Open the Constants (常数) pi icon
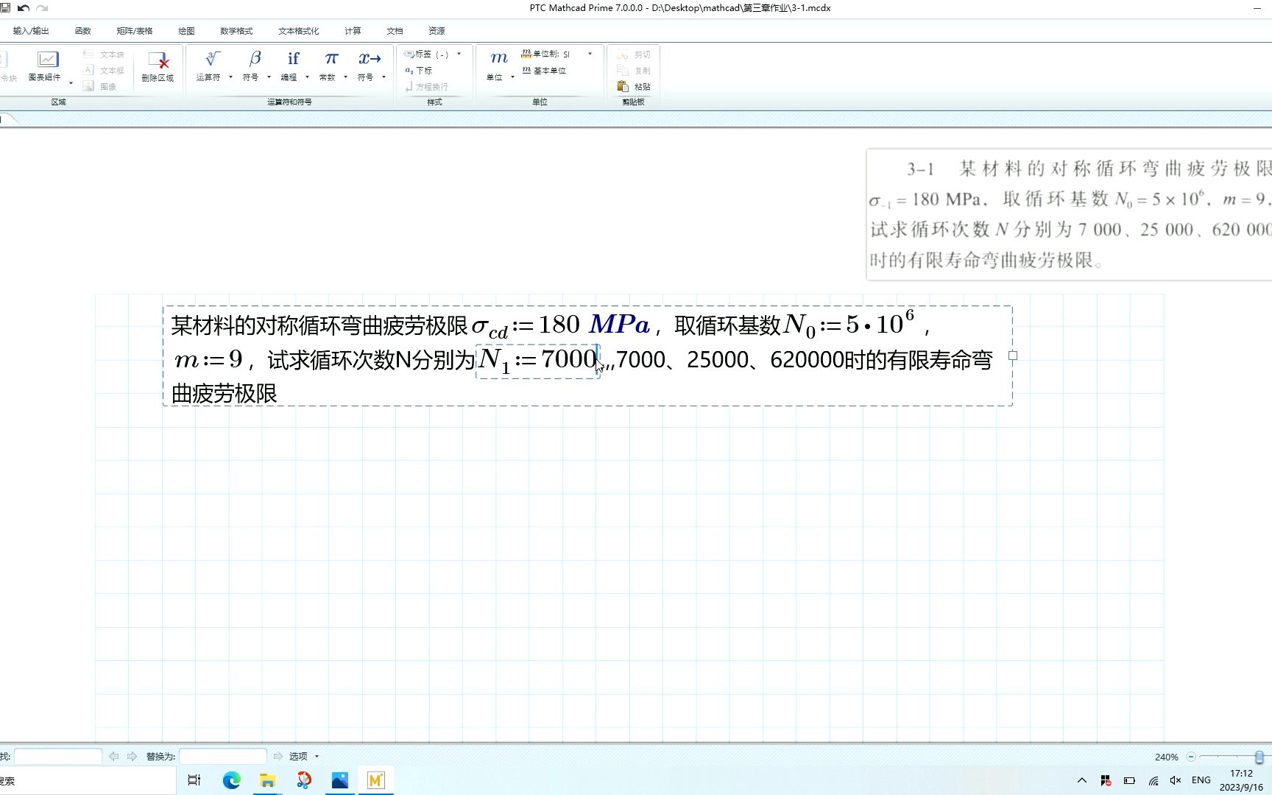 [331, 59]
